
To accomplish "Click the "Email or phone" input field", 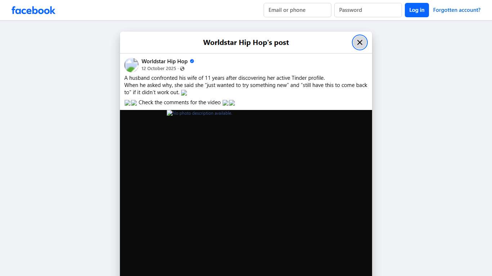I will coord(297,10).
